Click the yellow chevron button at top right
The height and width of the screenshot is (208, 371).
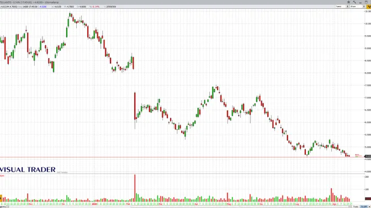369,7
